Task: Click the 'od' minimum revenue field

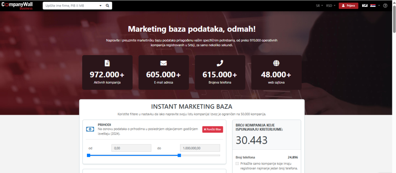Action: point(131,148)
